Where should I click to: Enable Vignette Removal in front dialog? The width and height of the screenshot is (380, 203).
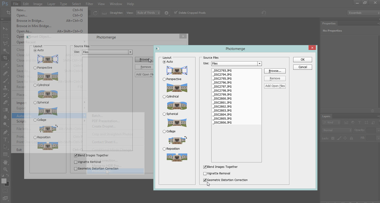tap(205, 174)
